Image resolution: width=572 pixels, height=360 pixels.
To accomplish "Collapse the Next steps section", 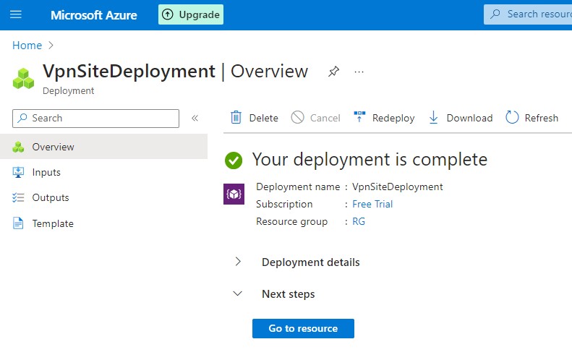I will pos(238,293).
